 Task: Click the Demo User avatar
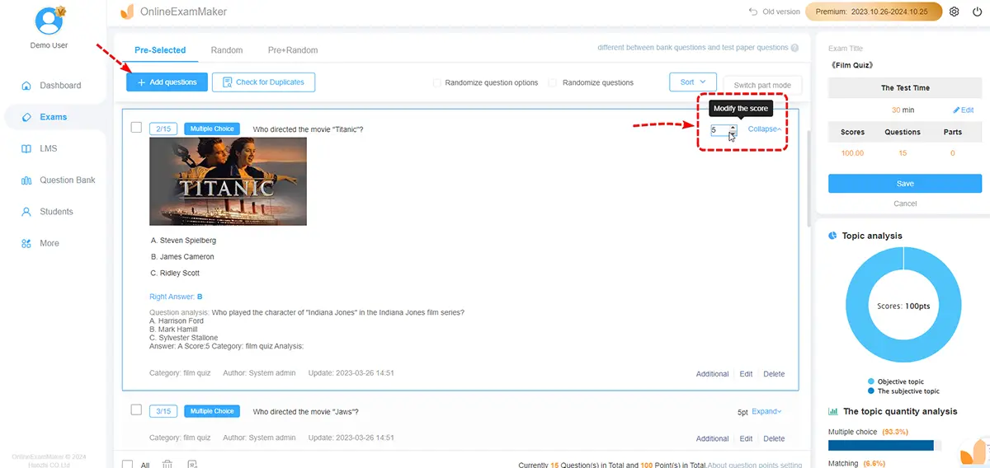pyautogui.click(x=50, y=21)
